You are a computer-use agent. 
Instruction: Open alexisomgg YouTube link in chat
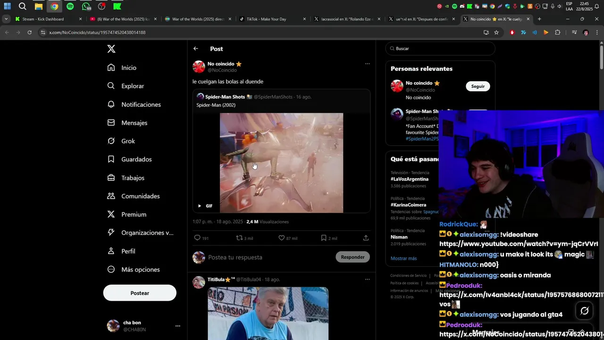(519, 244)
